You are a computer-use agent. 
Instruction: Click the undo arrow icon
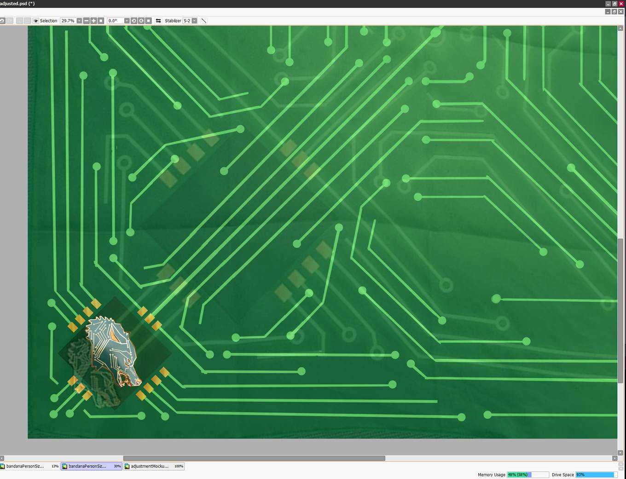2,21
